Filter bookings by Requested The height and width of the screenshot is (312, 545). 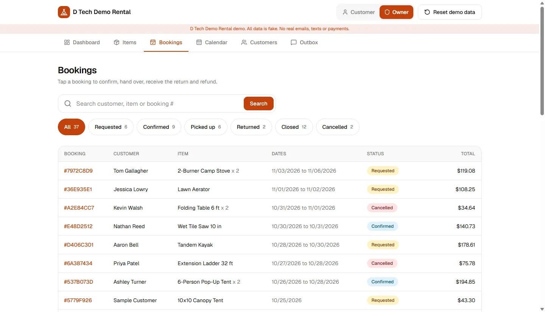(x=111, y=127)
